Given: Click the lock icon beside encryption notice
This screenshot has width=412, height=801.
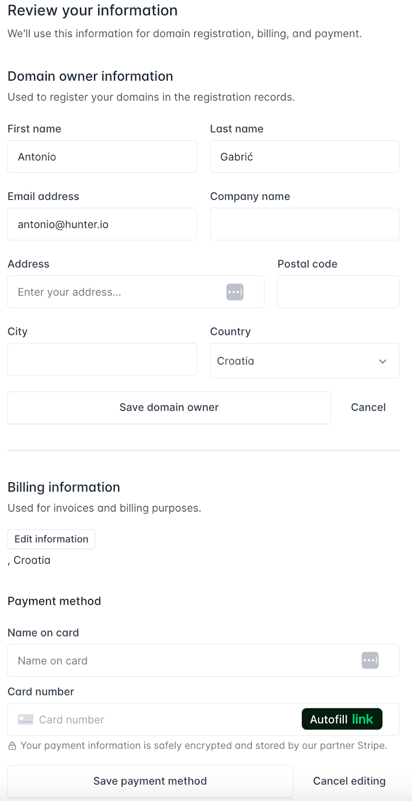Looking at the screenshot, I should tap(13, 746).
